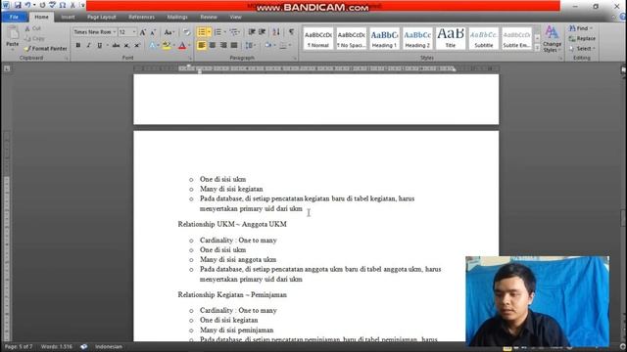Open the font size 12 dropdown
This screenshot has width=627, height=352.
coord(134,32)
